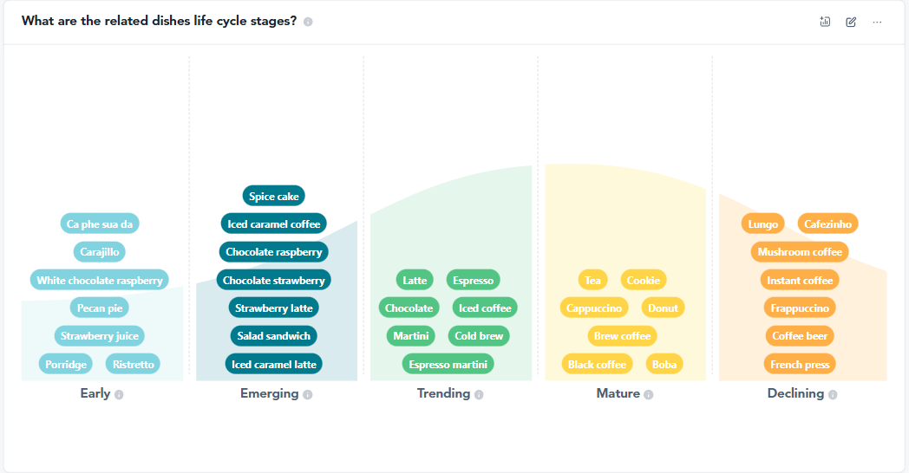This screenshot has height=473, width=909.
Task: Click the White chocolate raspberry tag
Action: click(x=100, y=281)
